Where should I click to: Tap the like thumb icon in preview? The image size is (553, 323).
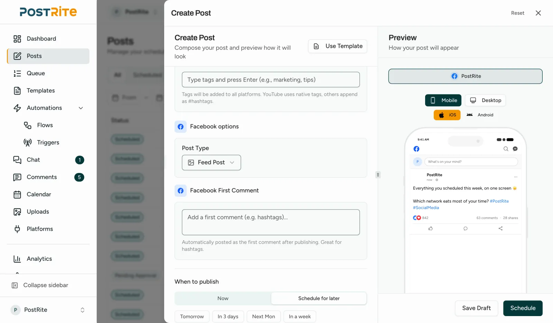431,228
